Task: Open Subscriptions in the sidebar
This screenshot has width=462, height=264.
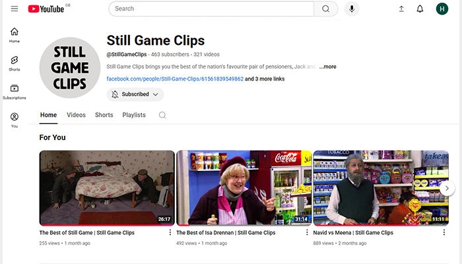Action: 14,92
